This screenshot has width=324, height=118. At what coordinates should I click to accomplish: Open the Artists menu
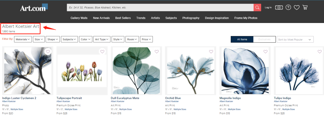tap(155, 18)
